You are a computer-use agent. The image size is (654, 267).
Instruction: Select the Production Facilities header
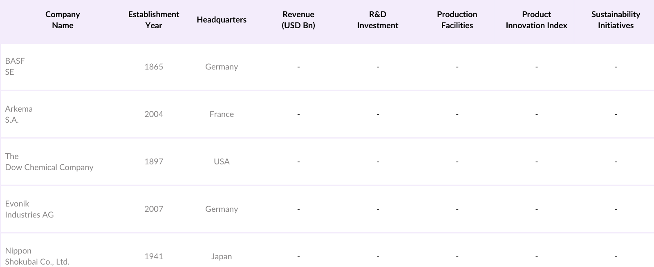[x=457, y=20]
